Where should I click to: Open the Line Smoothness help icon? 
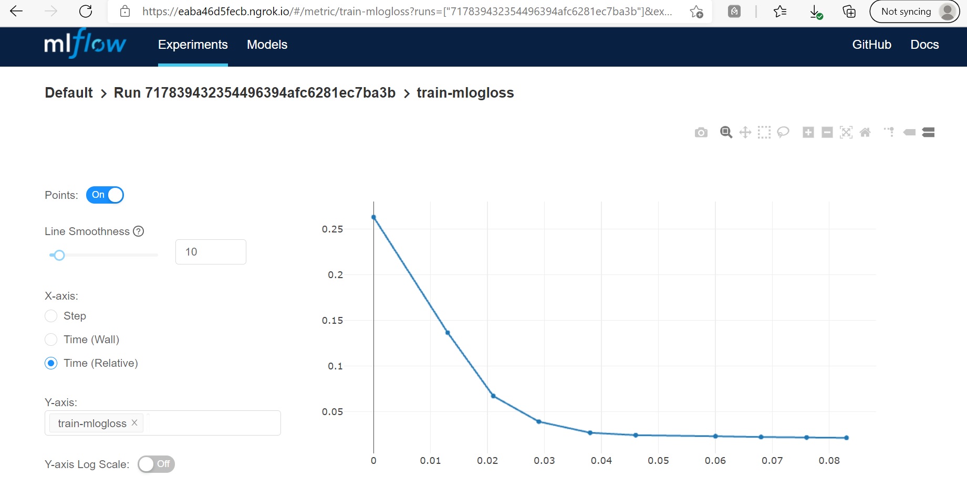(x=139, y=231)
